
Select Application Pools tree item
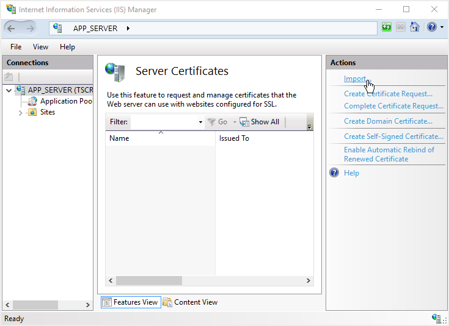66,101
